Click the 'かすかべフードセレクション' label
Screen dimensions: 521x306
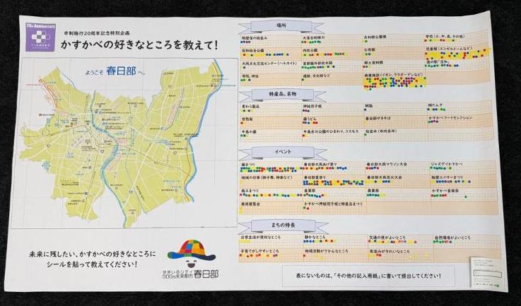[x=450, y=118]
